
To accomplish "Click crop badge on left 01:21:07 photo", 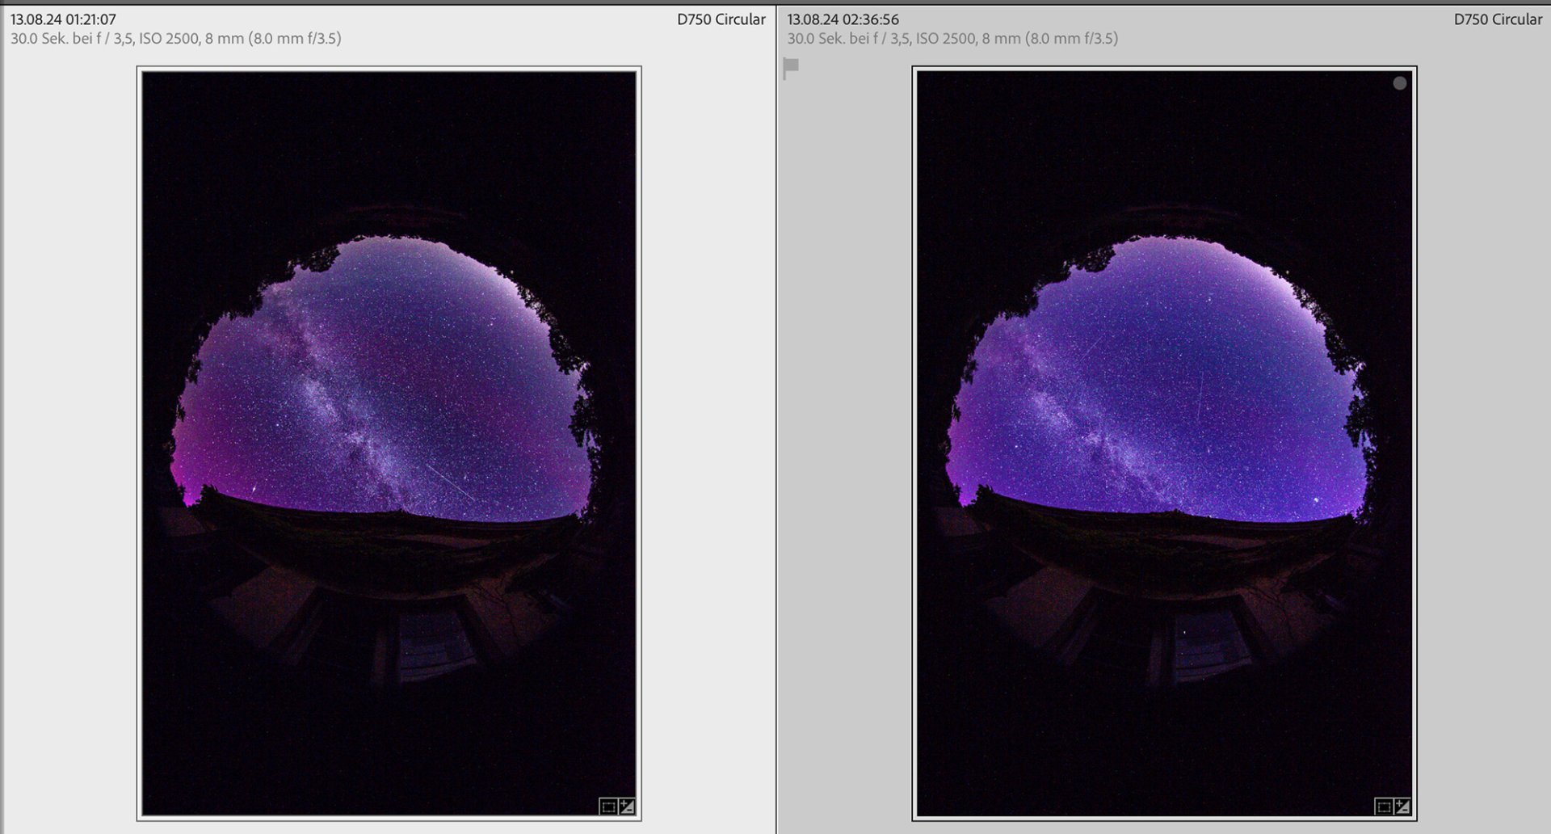I will click(x=608, y=807).
